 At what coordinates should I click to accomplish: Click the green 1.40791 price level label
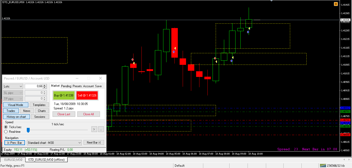pos(345,112)
